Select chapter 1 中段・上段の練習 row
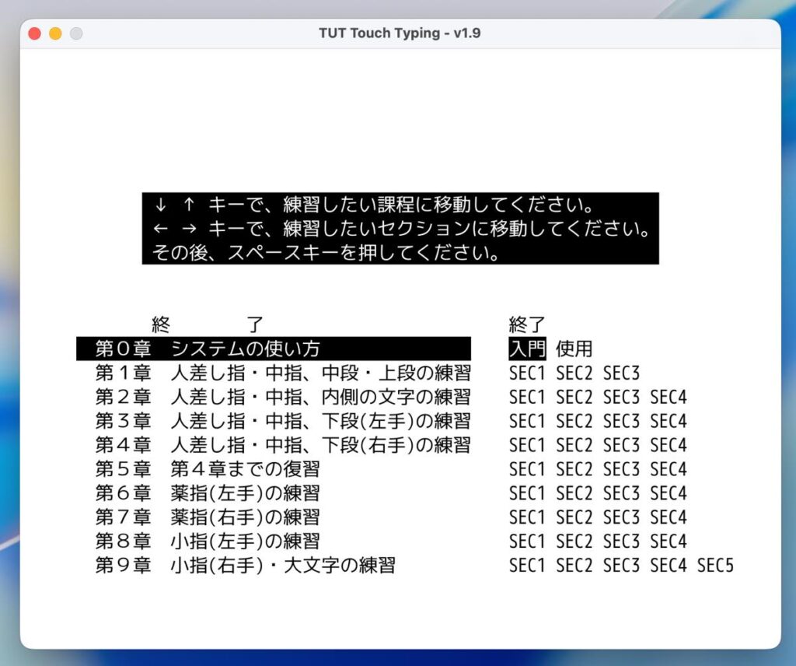Viewport: 796px width, 666px height. point(282,373)
